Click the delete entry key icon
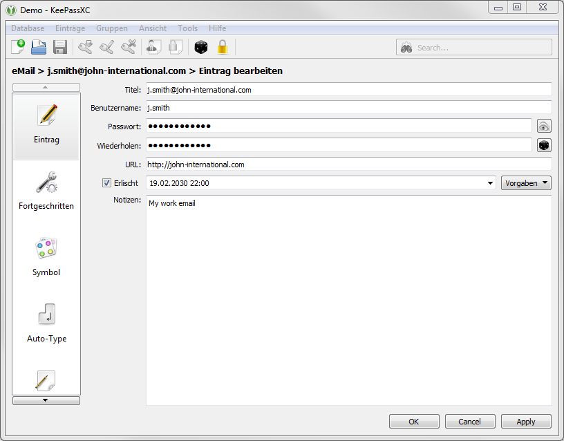 129,47
